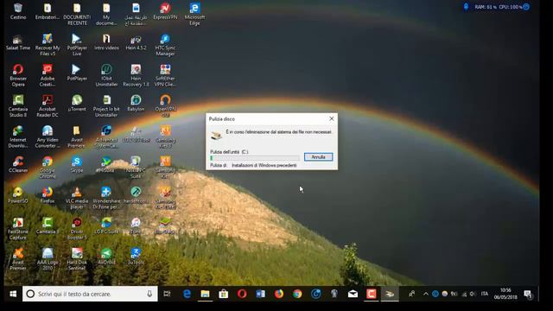
Task: Select the AirDroid desktop shortcut
Action: point(106,257)
